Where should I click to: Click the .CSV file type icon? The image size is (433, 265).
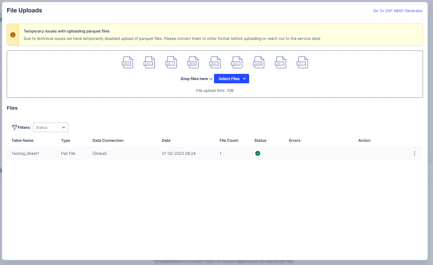149,62
